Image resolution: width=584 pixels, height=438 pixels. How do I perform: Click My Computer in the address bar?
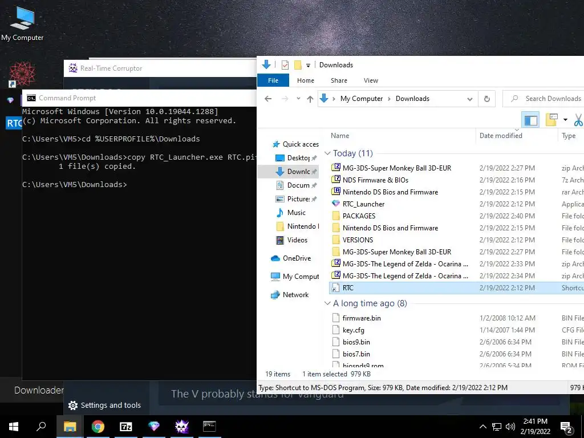coord(361,99)
